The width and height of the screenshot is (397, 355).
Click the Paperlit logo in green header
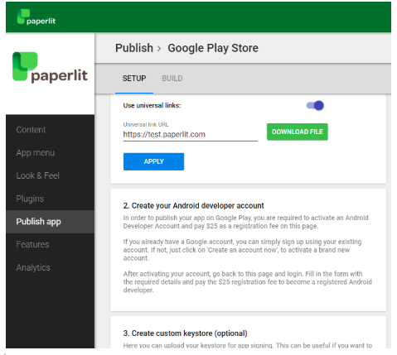(x=36, y=17)
